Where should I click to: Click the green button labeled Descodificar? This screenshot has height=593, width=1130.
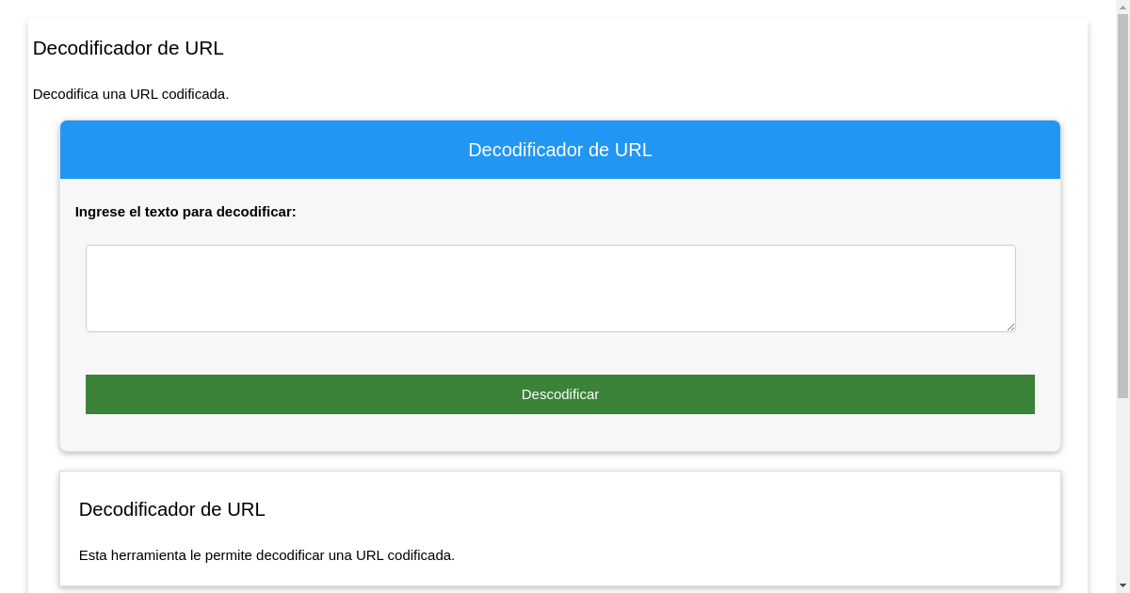[559, 394]
